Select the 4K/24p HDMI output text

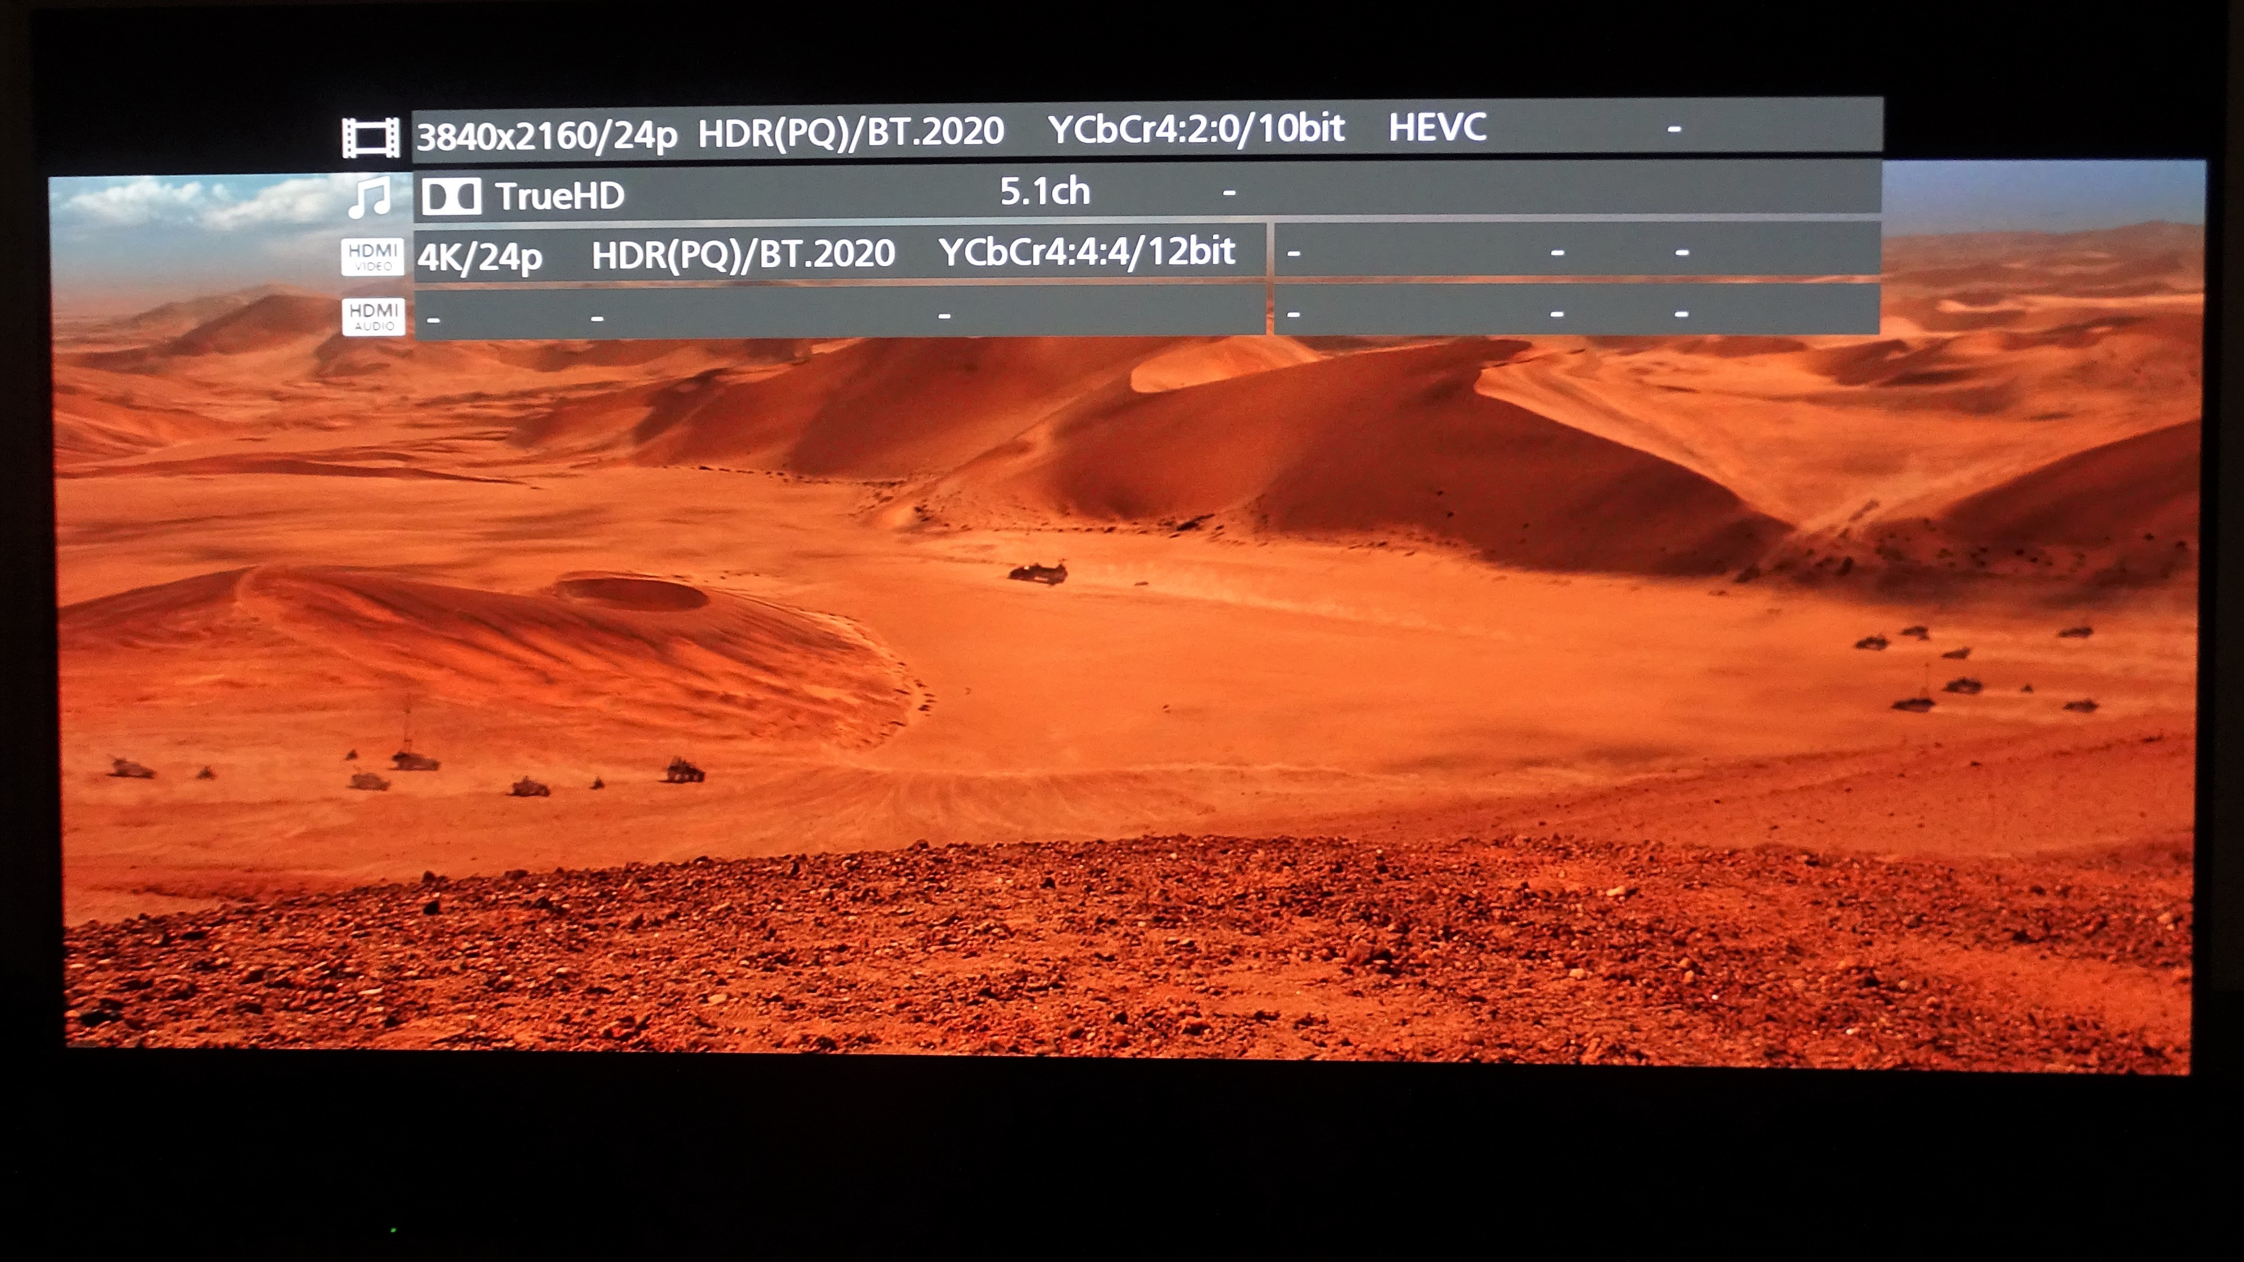pos(480,258)
